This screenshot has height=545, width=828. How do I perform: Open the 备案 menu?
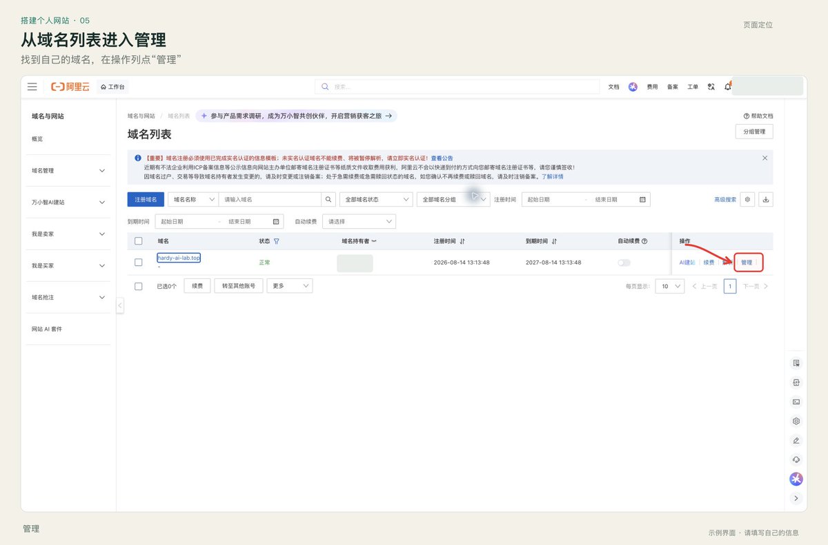coord(673,87)
